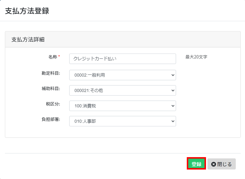Click the chevron arrow of 勘定科目 select
The width and height of the screenshot is (245, 179).
173,75
